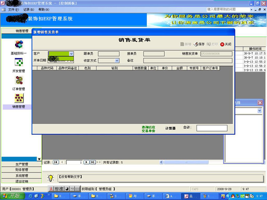Open the help question box dropdown arrow
This screenshot has width=267, height=200.
coord(251,10)
